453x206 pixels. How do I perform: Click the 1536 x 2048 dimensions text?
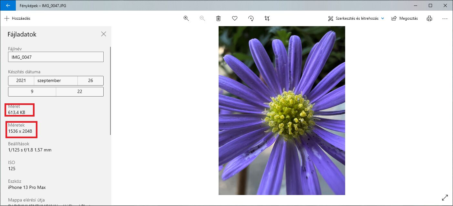point(20,131)
